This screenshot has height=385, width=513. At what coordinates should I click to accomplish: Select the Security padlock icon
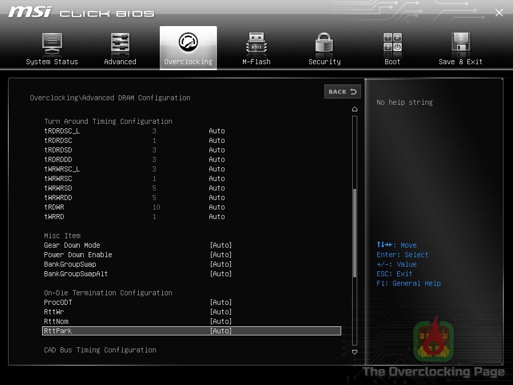[324, 44]
